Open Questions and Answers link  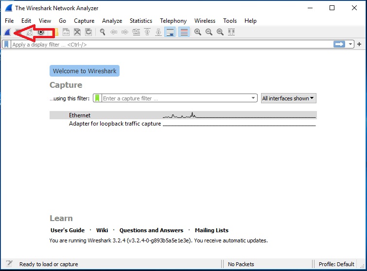pyautogui.click(x=152, y=230)
